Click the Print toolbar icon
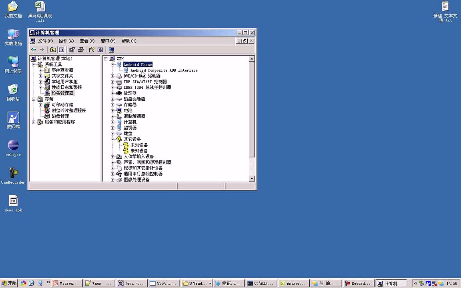Viewport: 461px width, 288px height. 80,50
